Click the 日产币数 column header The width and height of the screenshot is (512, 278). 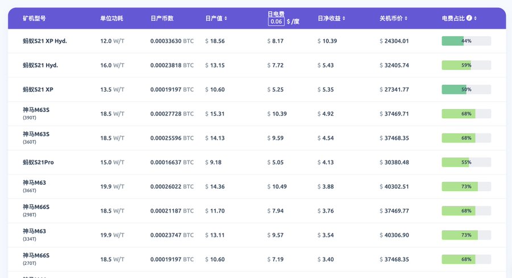[x=162, y=18]
